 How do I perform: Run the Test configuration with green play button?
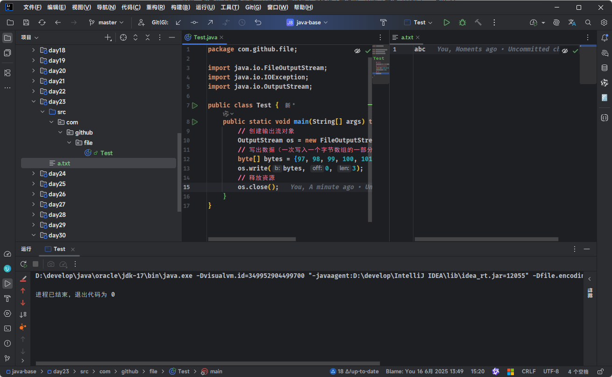click(447, 22)
